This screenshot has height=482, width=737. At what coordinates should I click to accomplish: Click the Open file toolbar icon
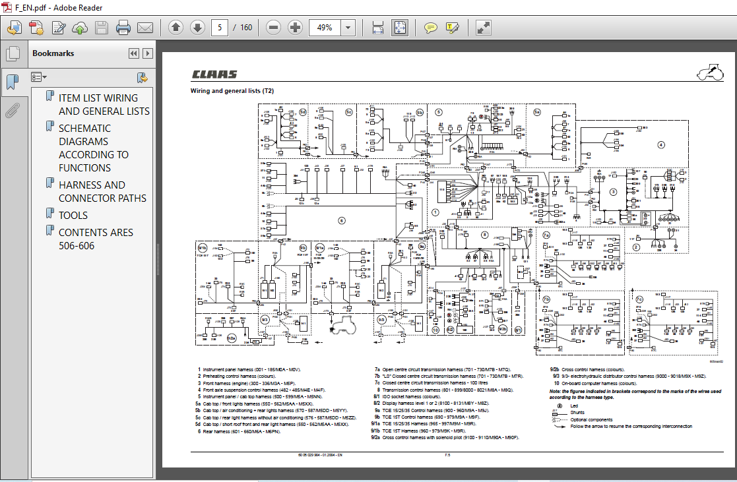point(14,28)
